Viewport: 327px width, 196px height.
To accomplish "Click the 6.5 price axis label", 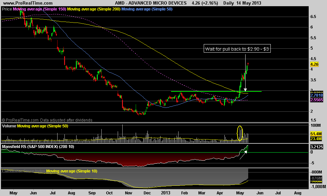I will [313, 17].
